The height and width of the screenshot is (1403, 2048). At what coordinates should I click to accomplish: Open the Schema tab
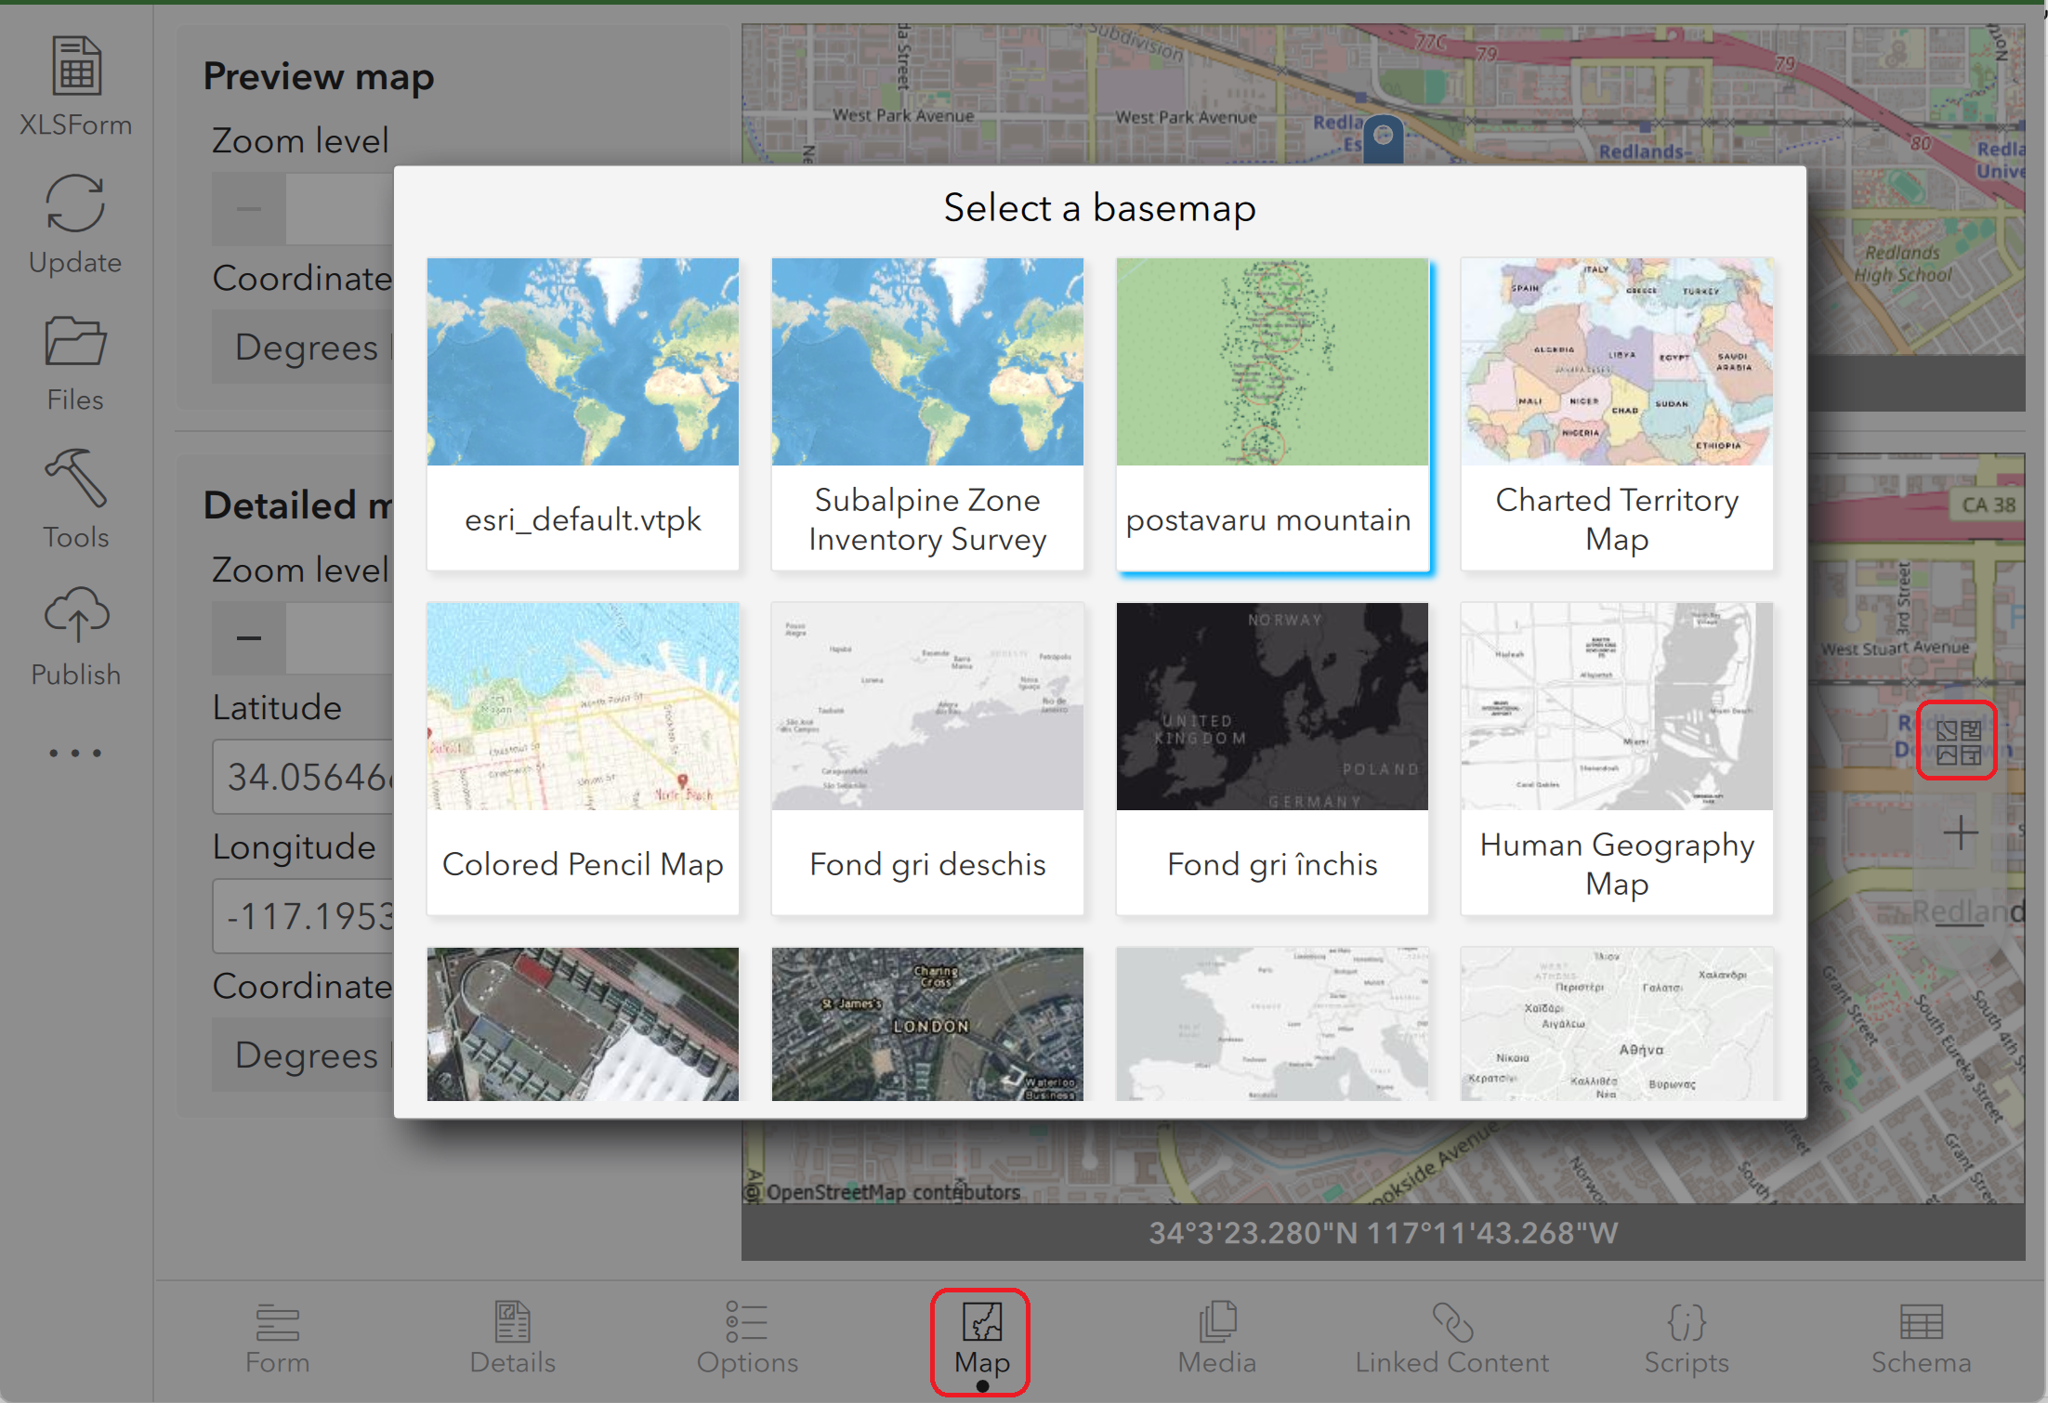1921,1340
